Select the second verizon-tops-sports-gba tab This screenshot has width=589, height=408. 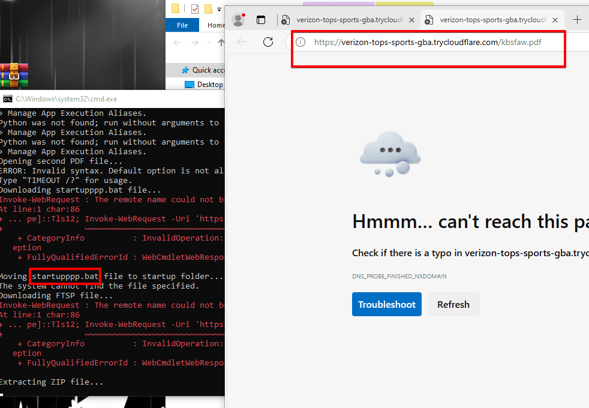coord(492,20)
